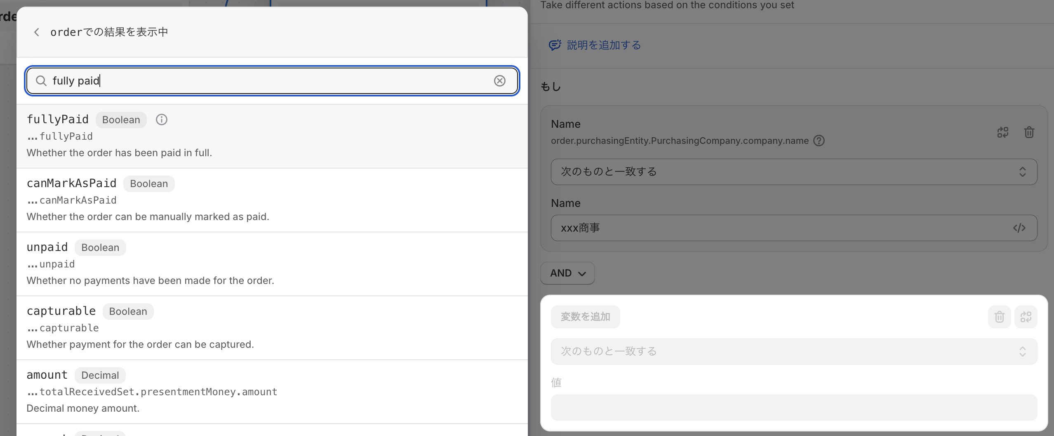Open the 次のものと一致する operator dropdown for Name
This screenshot has width=1054, height=436.
pyautogui.click(x=794, y=172)
